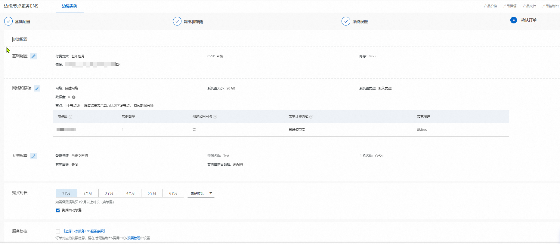Edit the 系统配置 section with pencil icon
This screenshot has height=244, width=560.
coord(33,156)
